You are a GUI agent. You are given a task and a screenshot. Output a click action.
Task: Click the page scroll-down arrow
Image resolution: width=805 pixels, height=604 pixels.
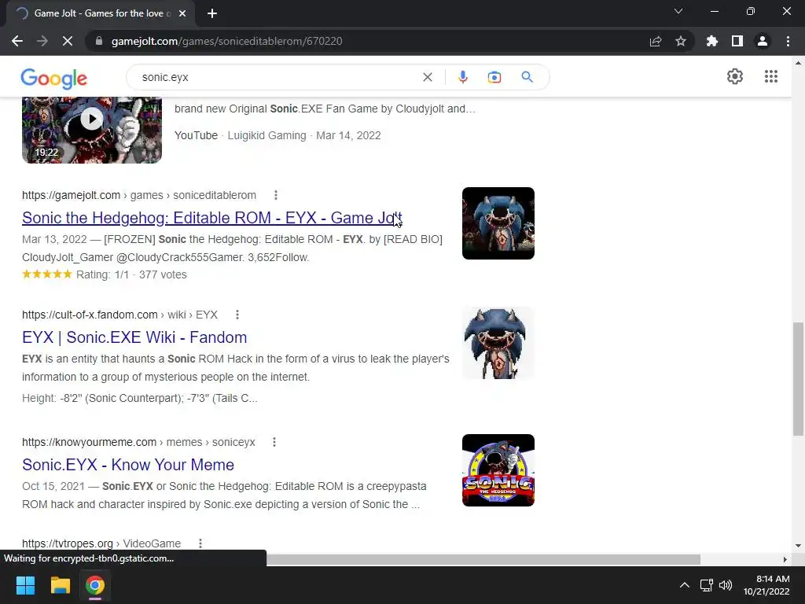(x=798, y=546)
